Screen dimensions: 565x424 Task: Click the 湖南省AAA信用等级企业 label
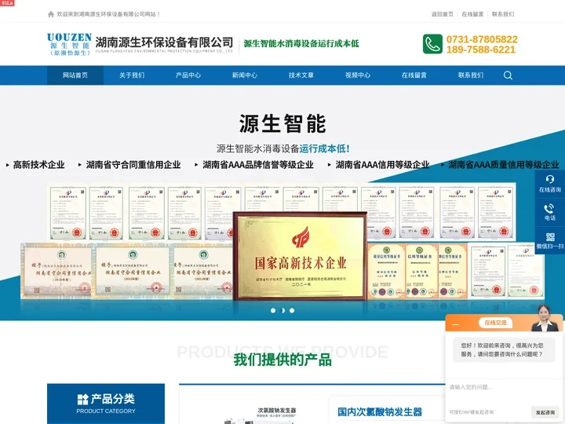pos(382,165)
